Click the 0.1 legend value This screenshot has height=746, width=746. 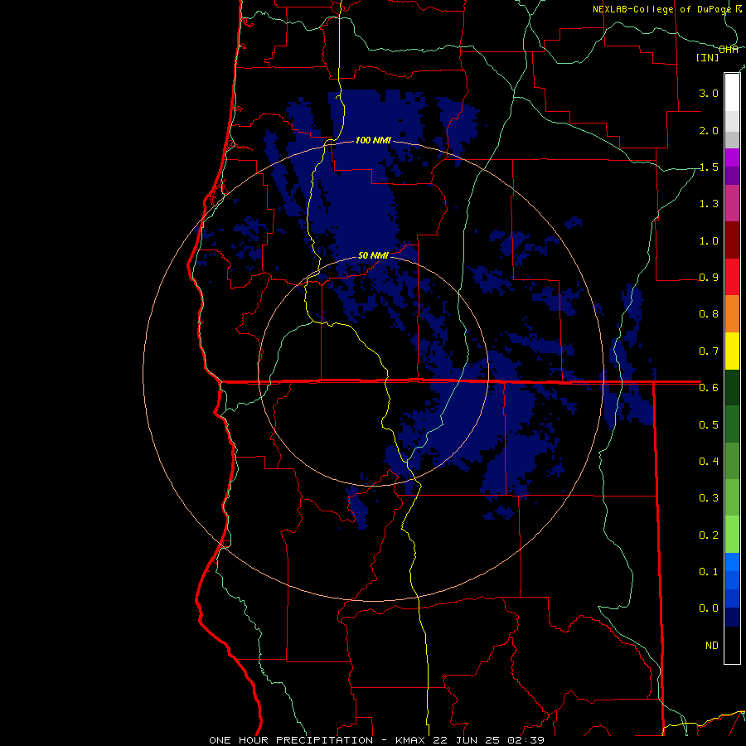[709, 571]
